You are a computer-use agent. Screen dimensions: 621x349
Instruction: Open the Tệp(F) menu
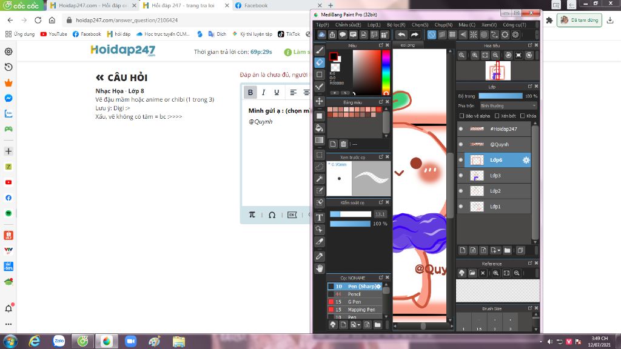(x=323, y=24)
